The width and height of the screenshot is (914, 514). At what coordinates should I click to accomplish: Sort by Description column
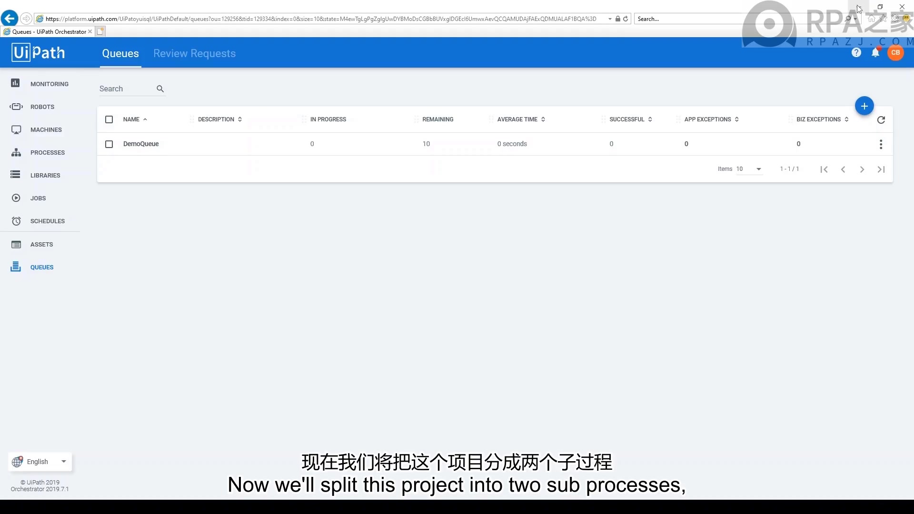click(220, 119)
